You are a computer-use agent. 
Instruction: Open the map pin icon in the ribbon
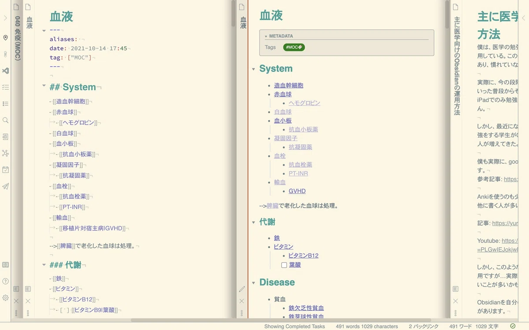[5, 38]
